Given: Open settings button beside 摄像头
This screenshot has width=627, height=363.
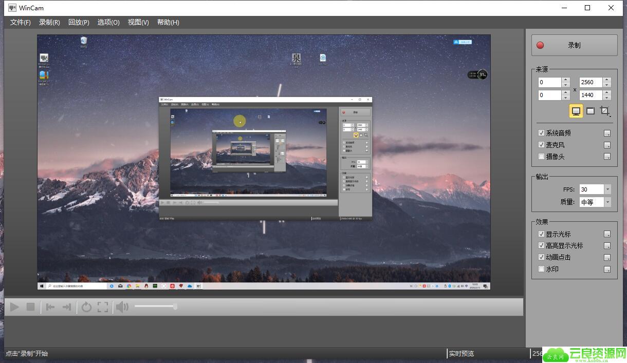Looking at the screenshot, I should [x=607, y=157].
